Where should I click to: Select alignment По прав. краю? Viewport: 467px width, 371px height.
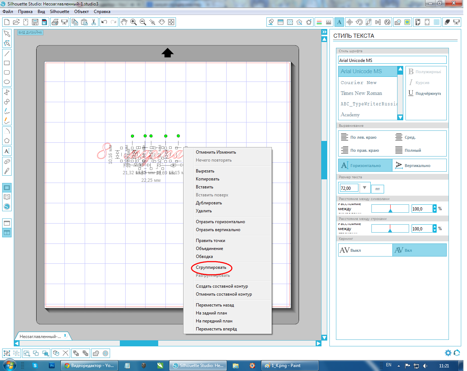point(360,150)
